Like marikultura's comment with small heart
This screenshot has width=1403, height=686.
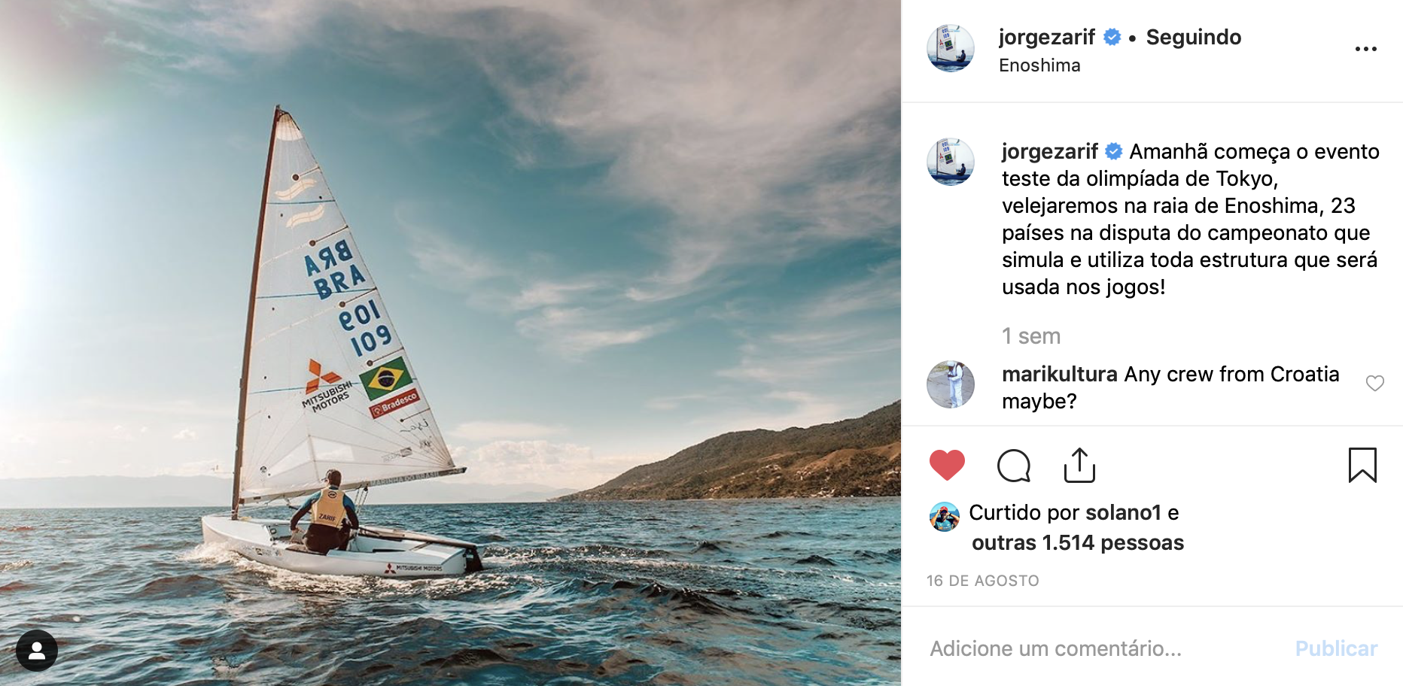[x=1375, y=384]
